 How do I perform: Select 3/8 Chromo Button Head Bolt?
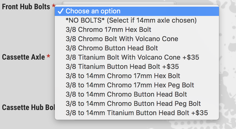[112, 48]
